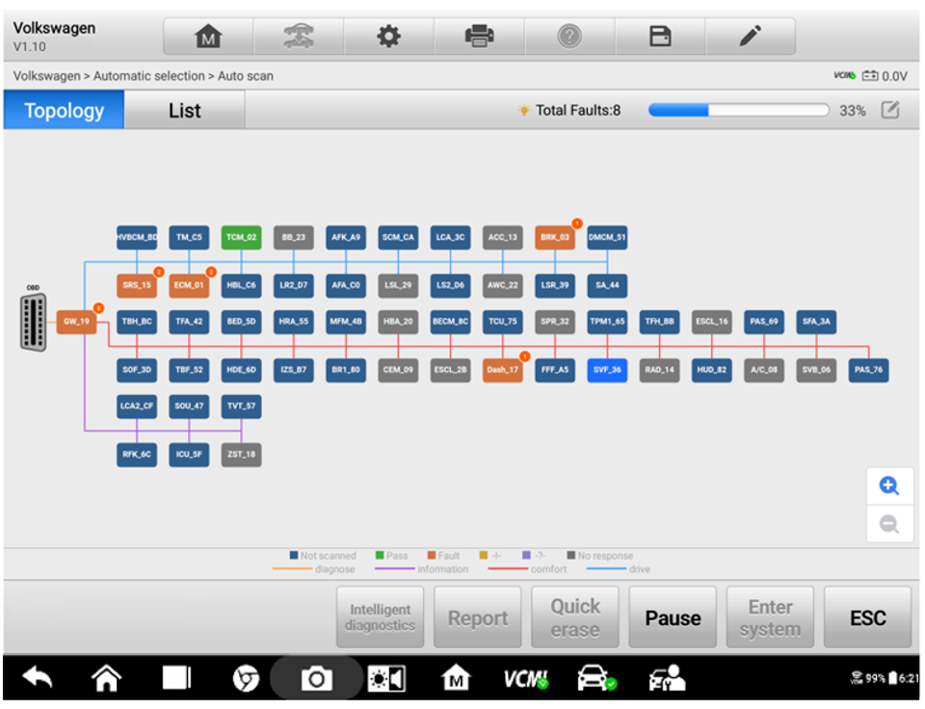Tap the save disk icon
Image resolution: width=925 pixels, height=709 pixels.
[660, 37]
